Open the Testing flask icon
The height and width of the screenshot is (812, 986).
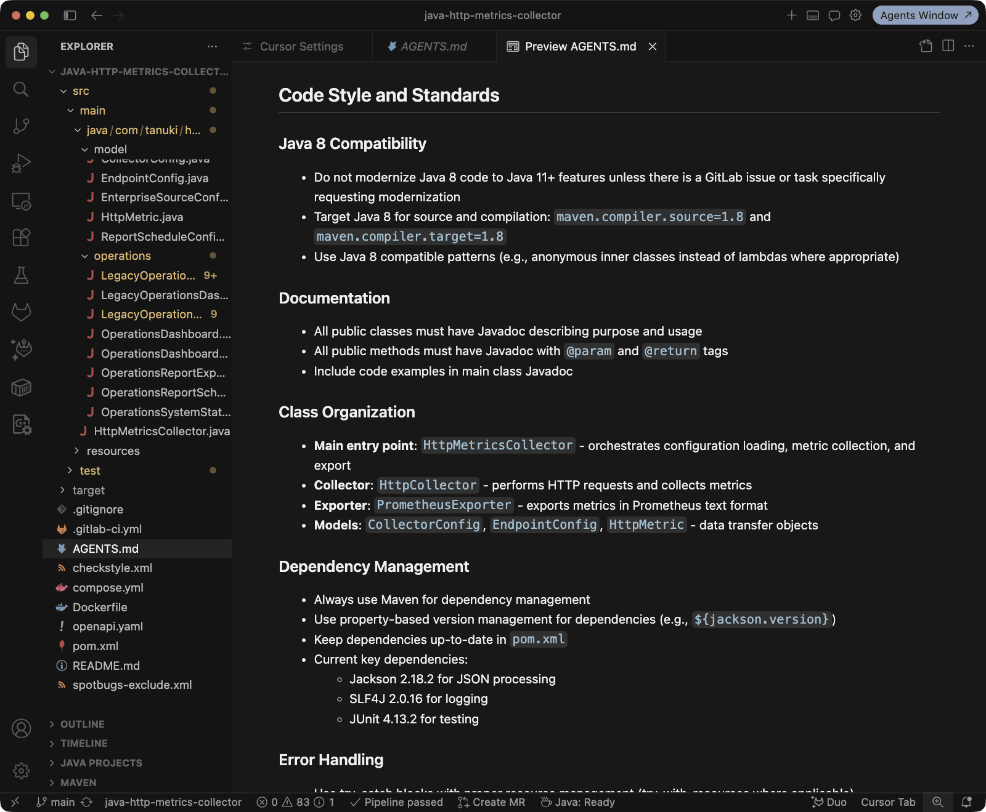(21, 275)
